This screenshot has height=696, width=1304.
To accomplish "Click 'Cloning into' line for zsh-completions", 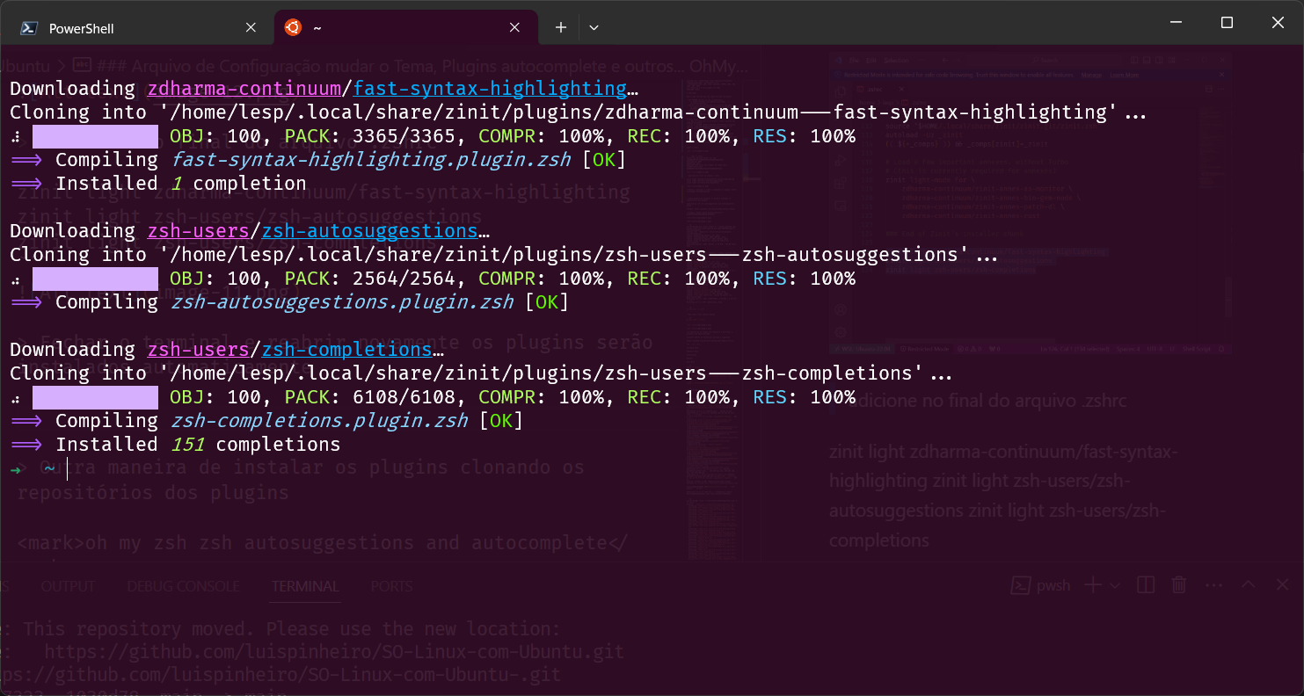I will 481,373.
